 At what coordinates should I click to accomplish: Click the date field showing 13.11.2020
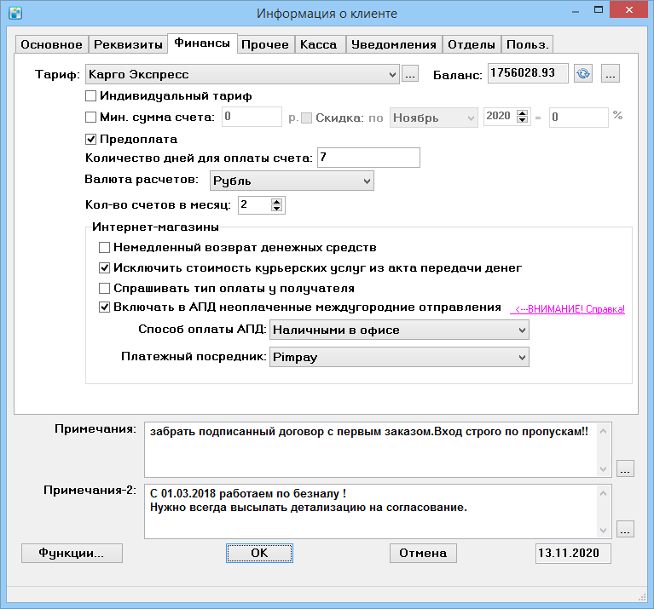coord(573,553)
